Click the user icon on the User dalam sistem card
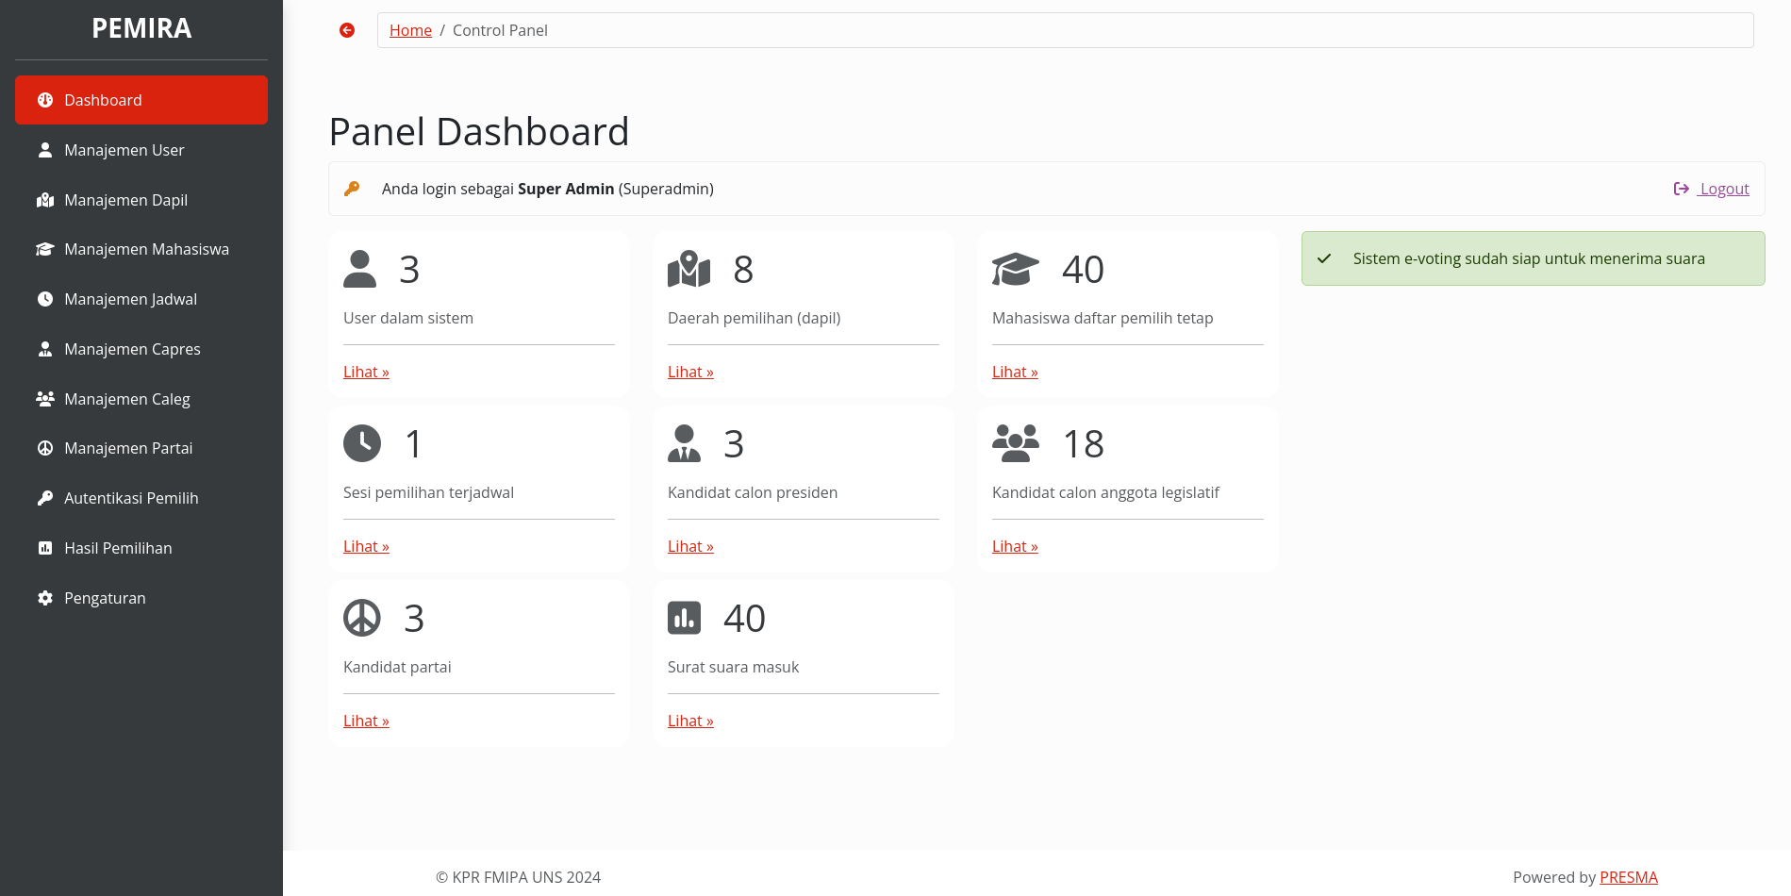Image resolution: width=1791 pixels, height=896 pixels. point(359,269)
